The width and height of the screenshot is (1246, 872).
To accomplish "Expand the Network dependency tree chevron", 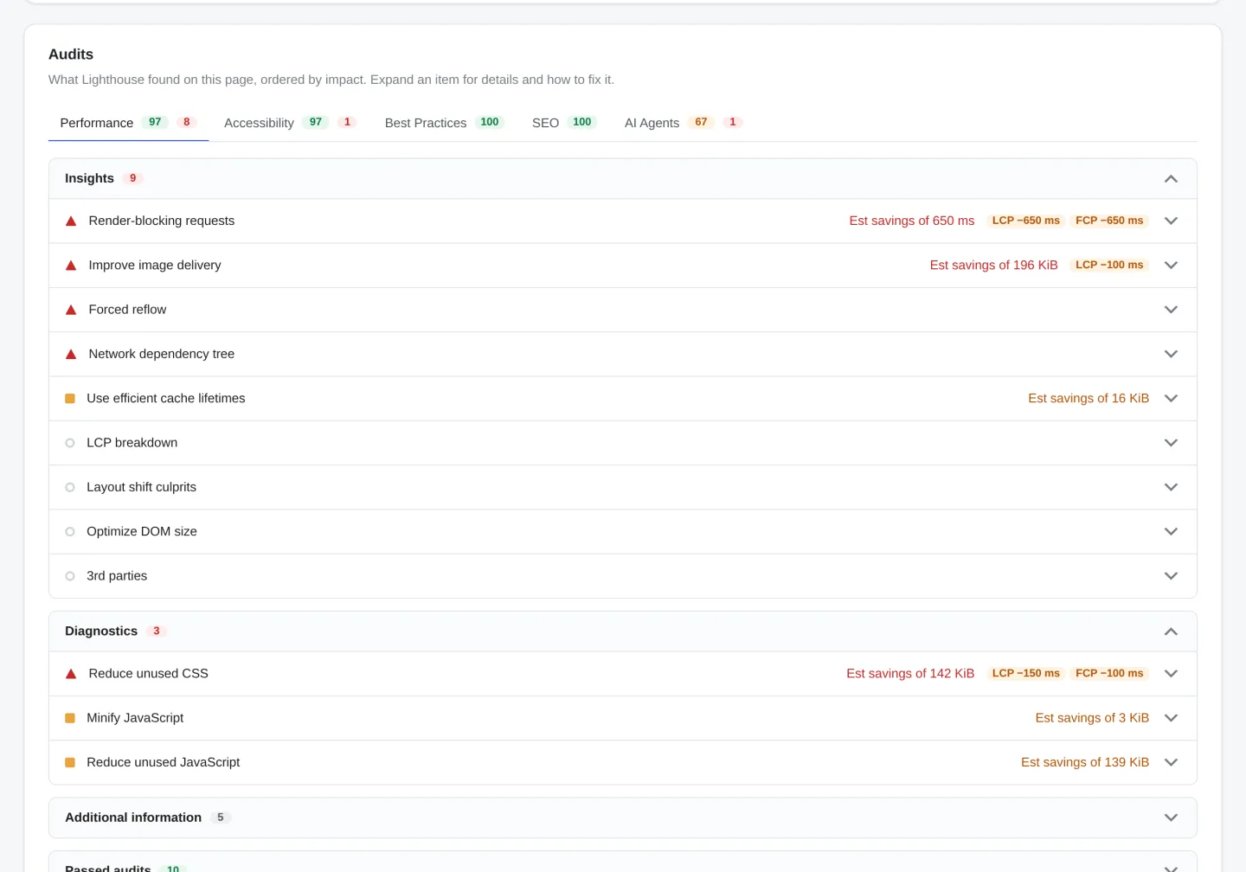I will click(x=1171, y=354).
